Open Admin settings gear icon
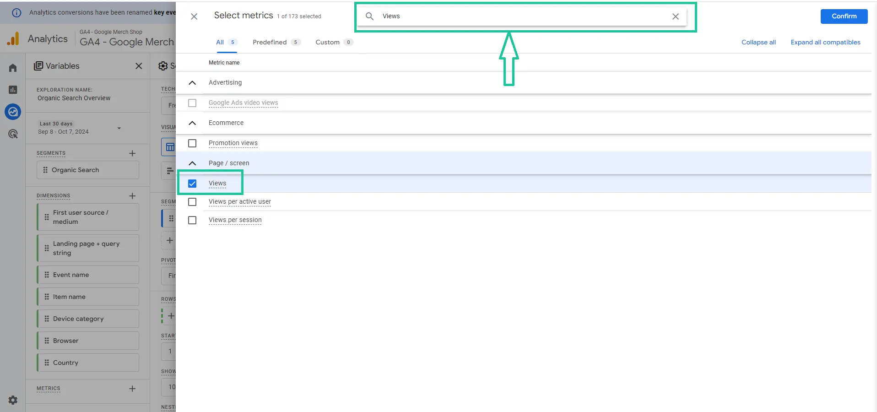The width and height of the screenshot is (877, 412). 13,400
